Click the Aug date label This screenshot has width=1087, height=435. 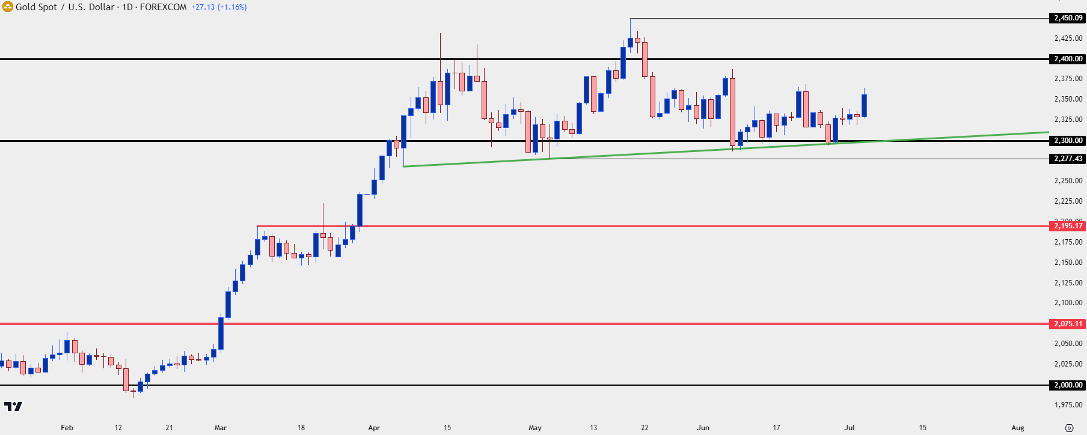(1018, 428)
